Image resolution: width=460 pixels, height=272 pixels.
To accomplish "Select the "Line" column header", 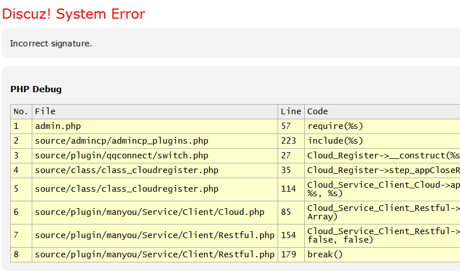I will 291,111.
